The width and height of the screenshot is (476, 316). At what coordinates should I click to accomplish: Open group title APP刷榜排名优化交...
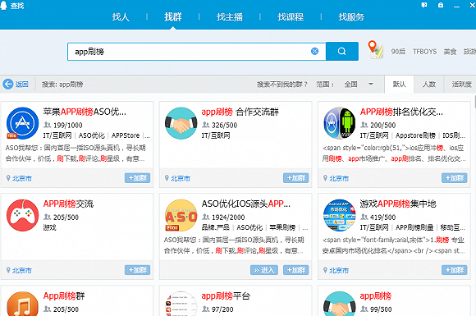[401, 112]
